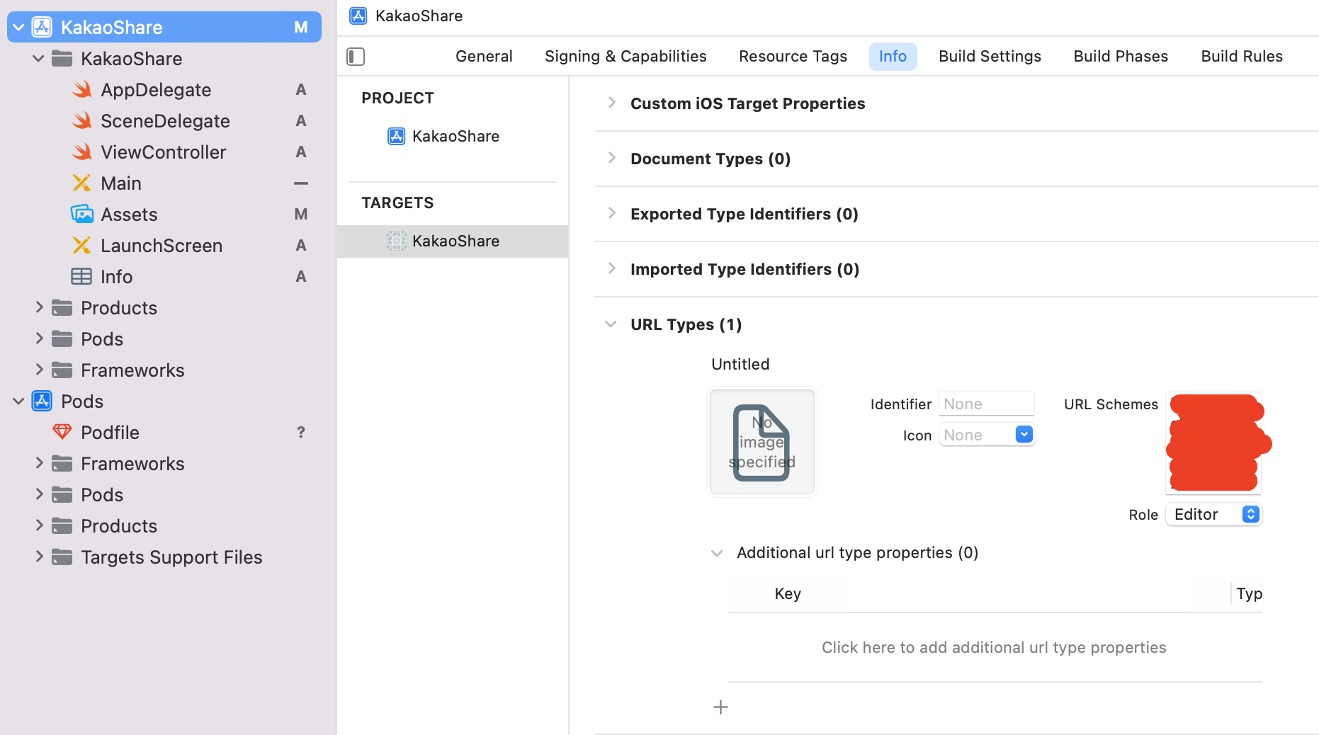The width and height of the screenshot is (1319, 735).
Task: Click the No image specified icon well
Action: (x=762, y=442)
